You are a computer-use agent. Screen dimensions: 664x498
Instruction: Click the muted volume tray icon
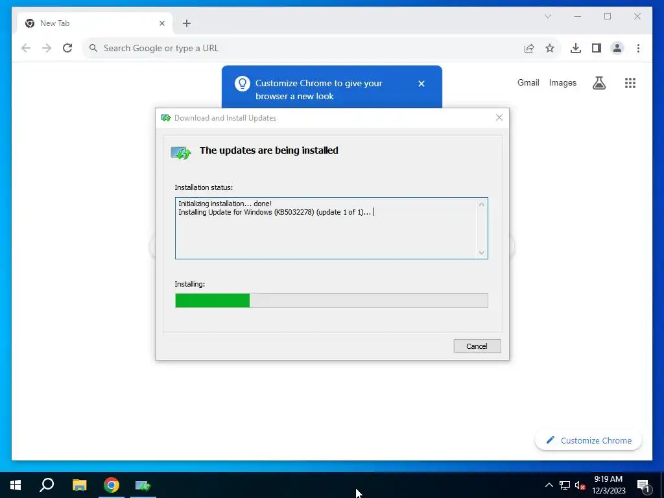coord(580,485)
